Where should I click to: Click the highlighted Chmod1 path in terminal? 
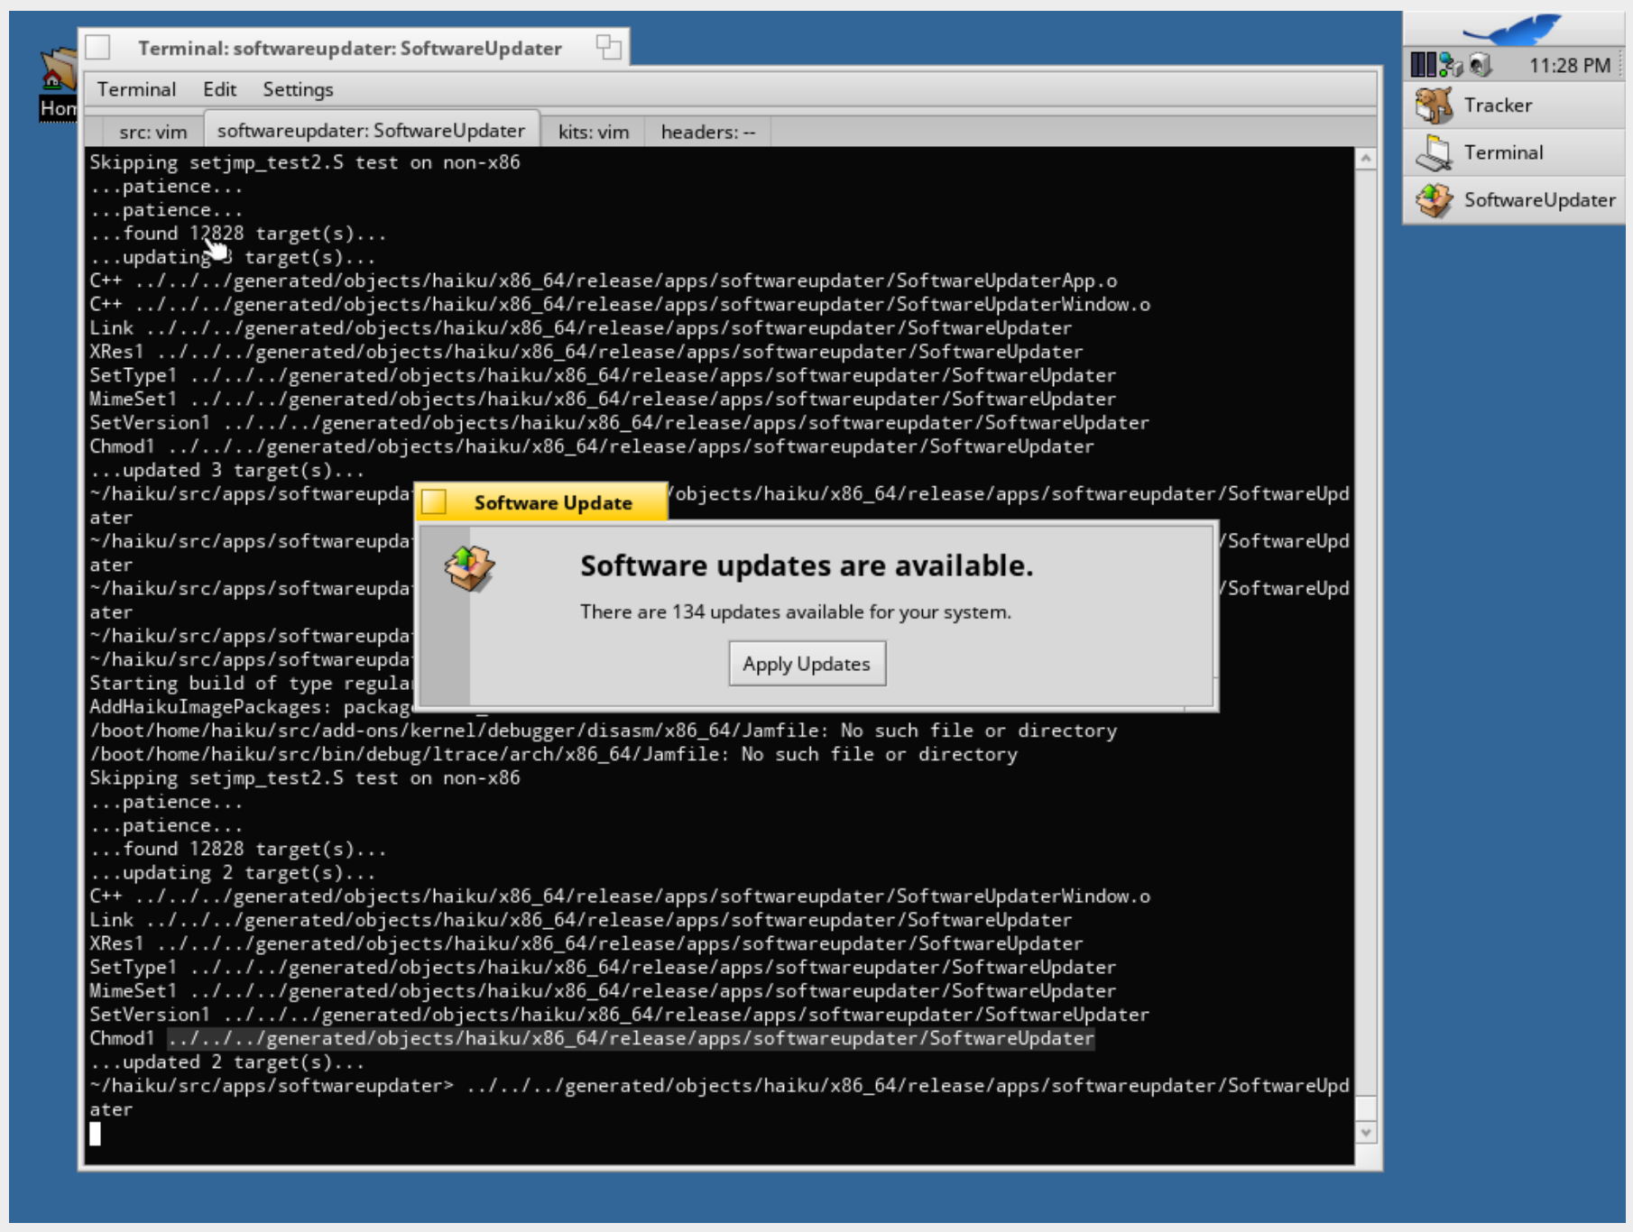tap(631, 1039)
